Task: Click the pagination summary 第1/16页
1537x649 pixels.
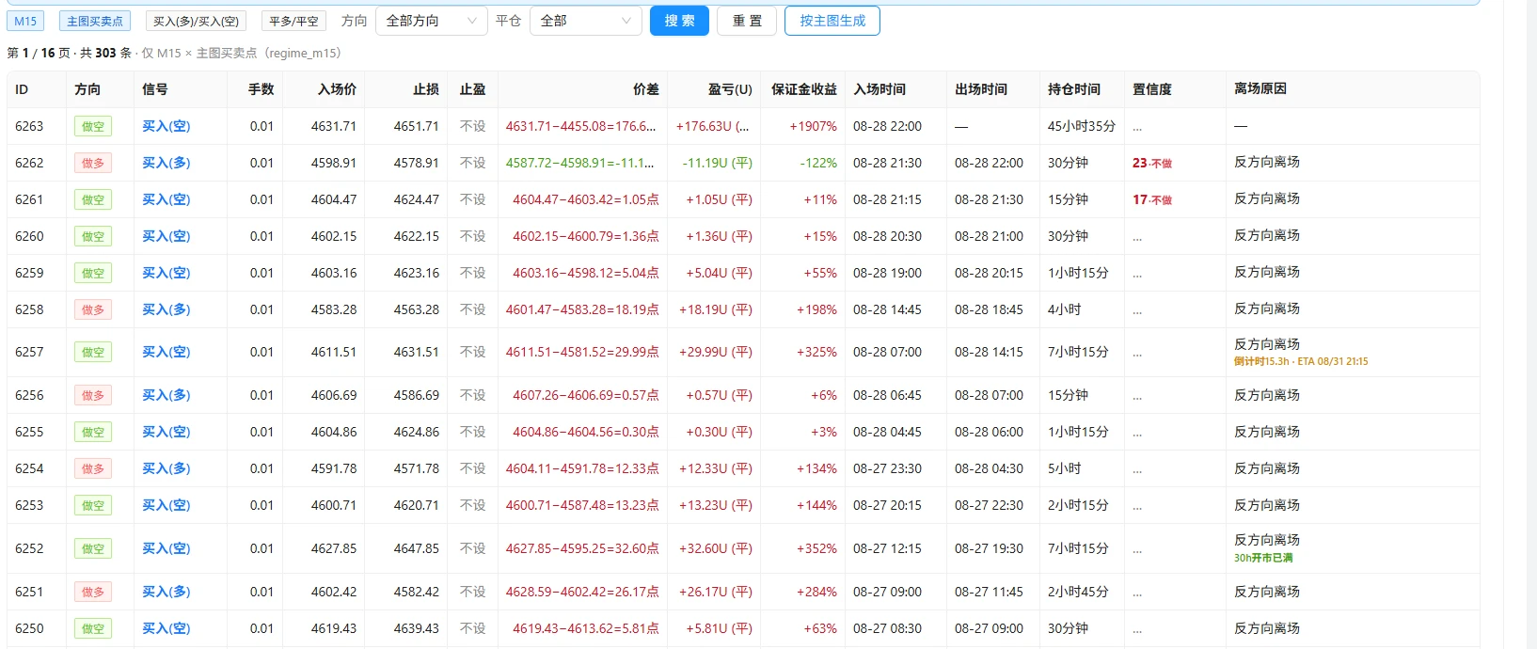Action: click(39, 53)
